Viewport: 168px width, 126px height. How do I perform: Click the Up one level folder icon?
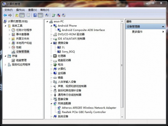(x=17, y=15)
